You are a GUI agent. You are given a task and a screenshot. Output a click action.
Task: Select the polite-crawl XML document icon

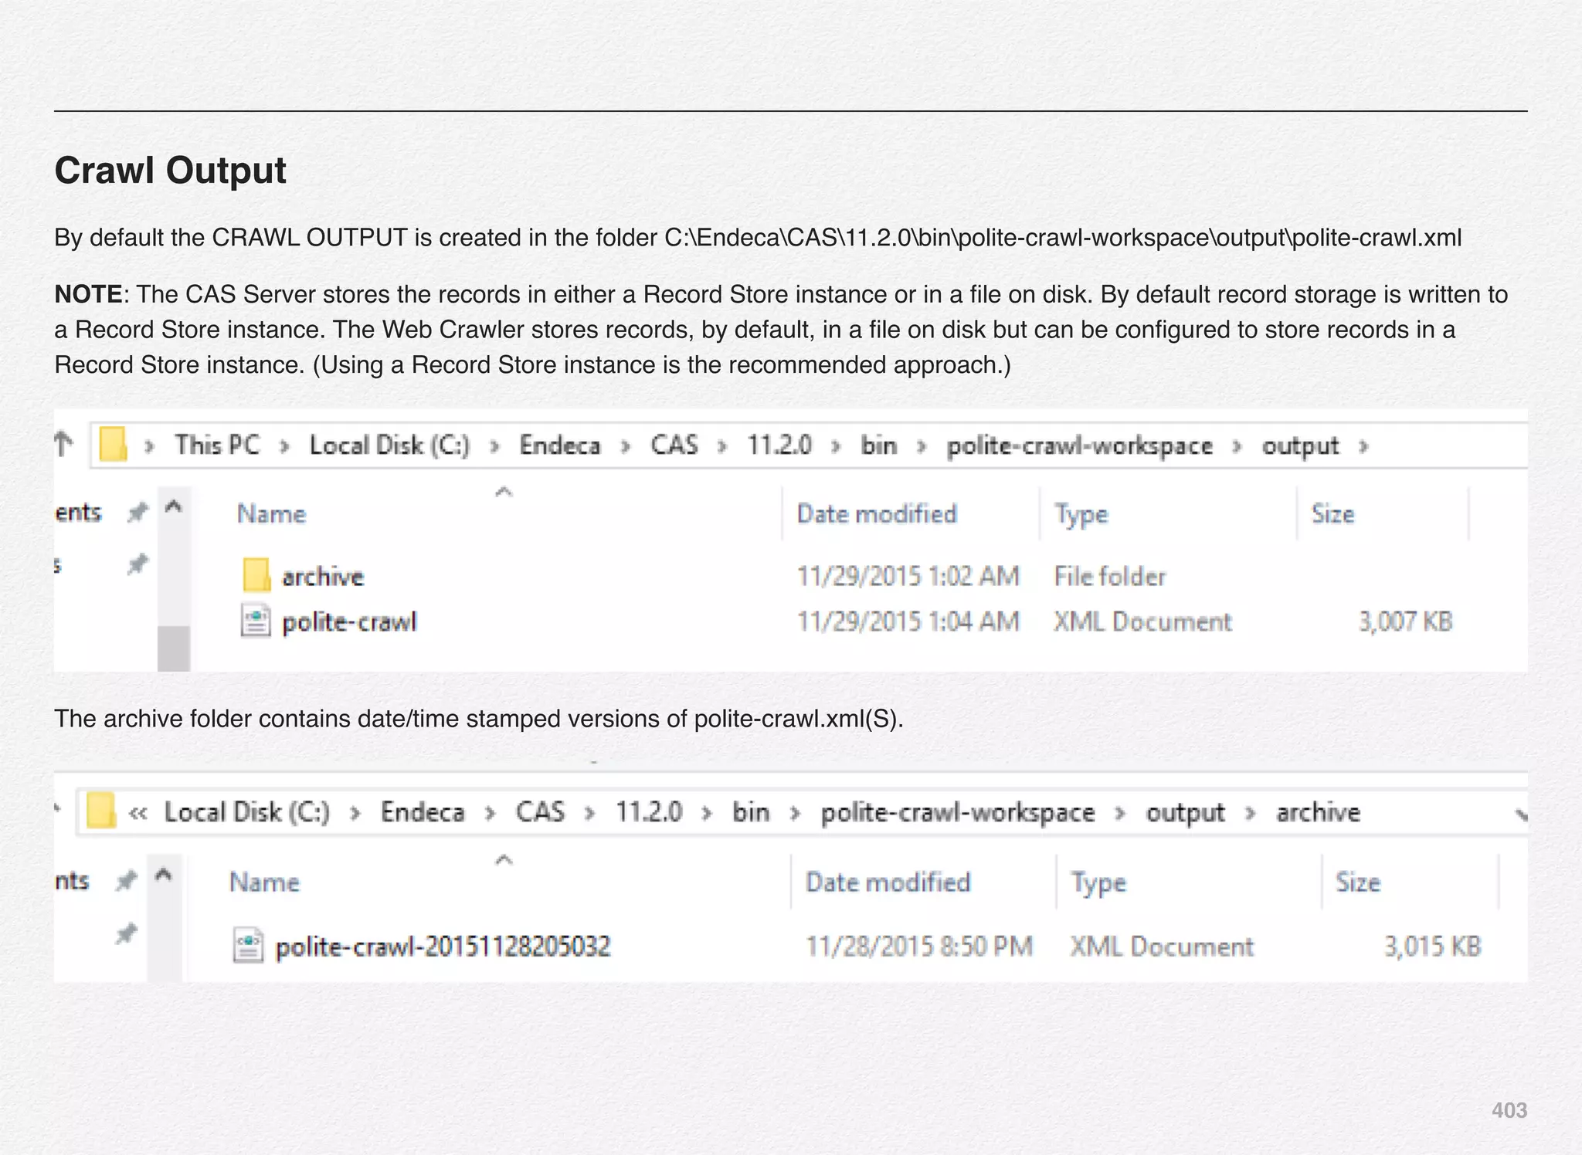(256, 622)
